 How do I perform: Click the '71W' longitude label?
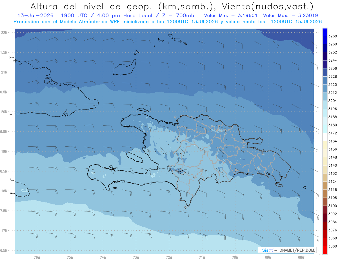(202, 257)
